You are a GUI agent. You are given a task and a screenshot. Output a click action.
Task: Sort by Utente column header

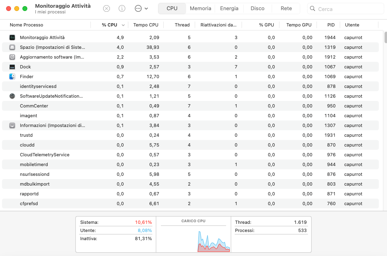tap(352, 25)
